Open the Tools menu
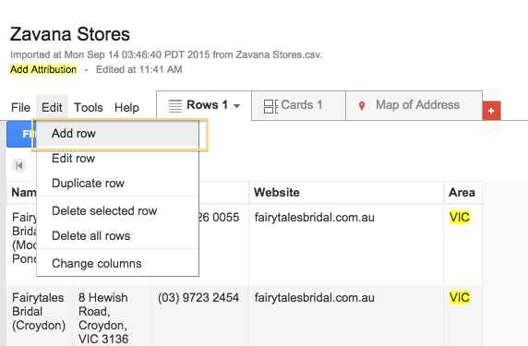Image resolution: width=528 pixels, height=346 pixels. [89, 108]
